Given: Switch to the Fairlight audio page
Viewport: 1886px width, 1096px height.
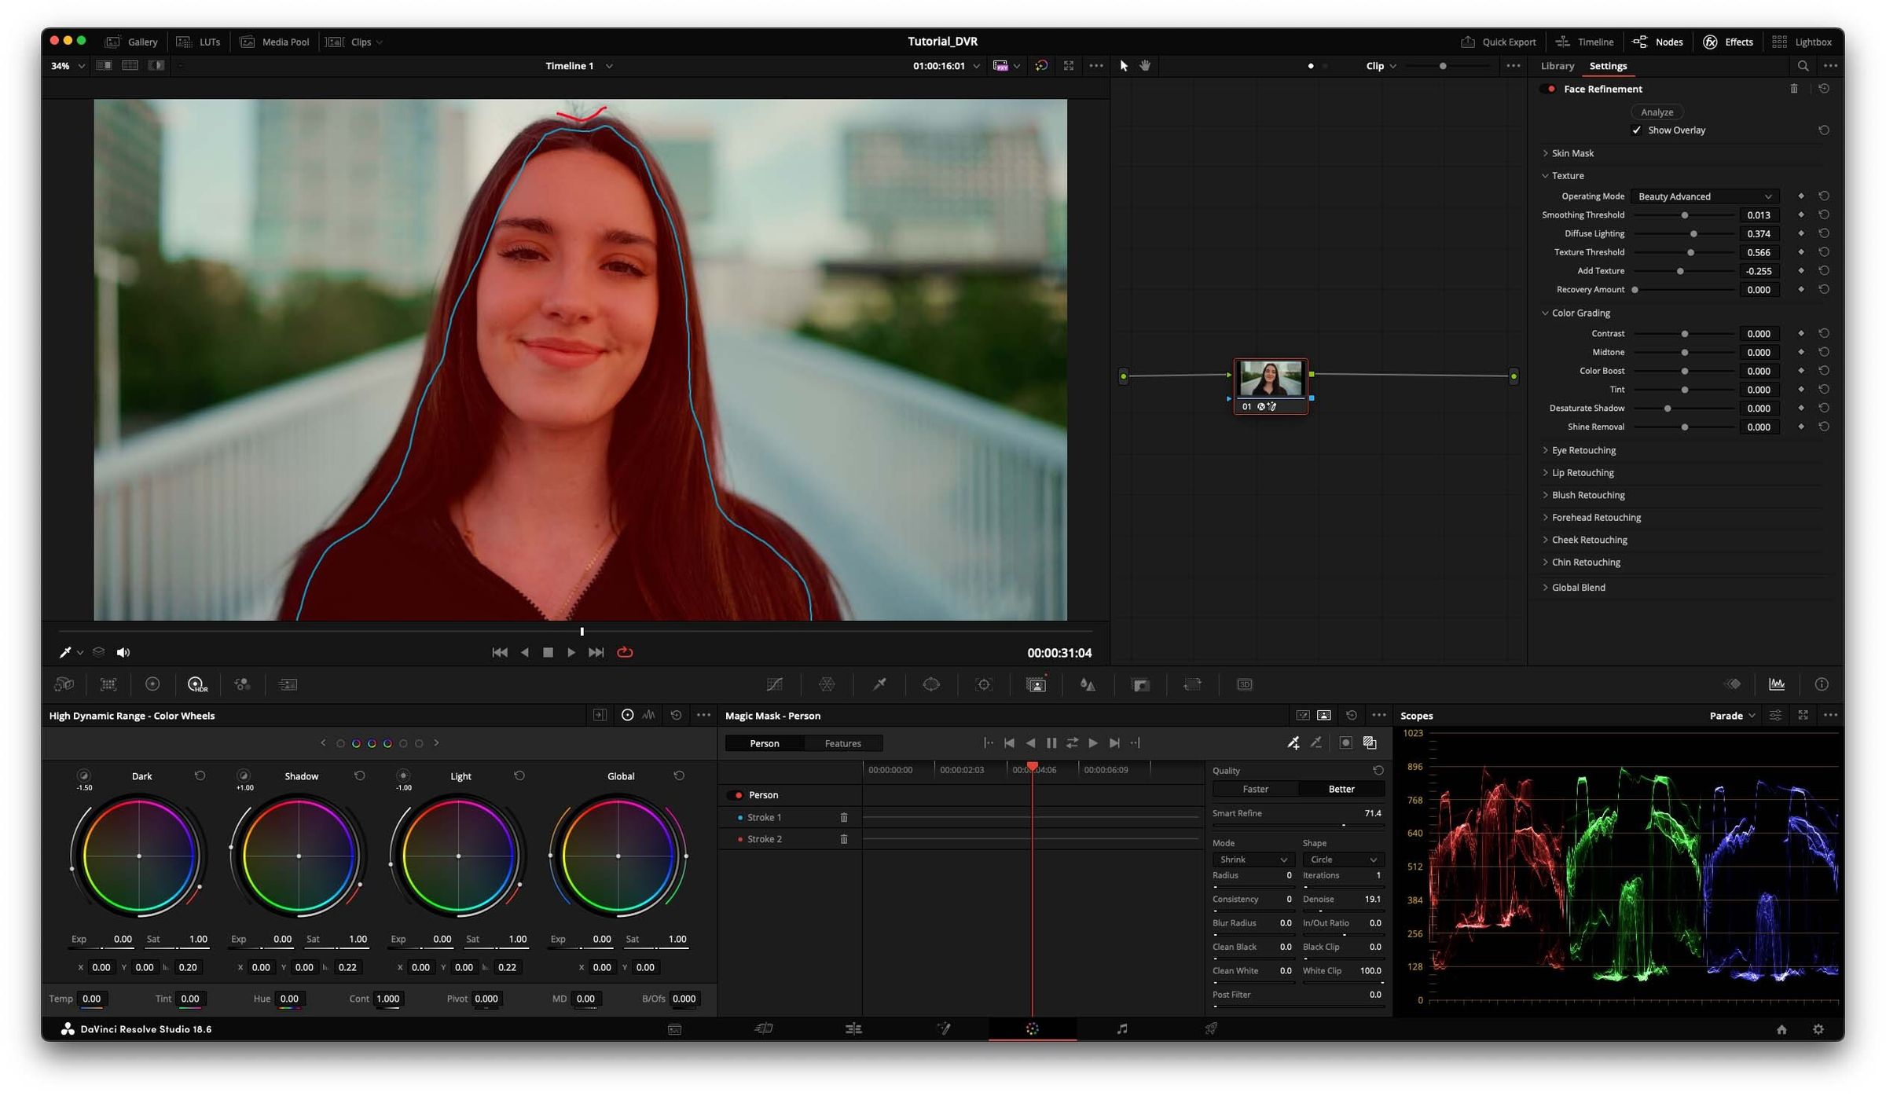Looking at the screenshot, I should coord(1122,1028).
